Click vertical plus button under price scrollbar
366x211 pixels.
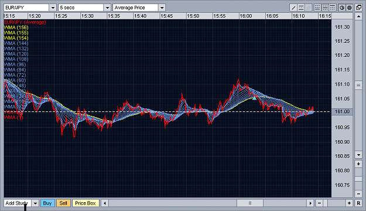(x=358, y=164)
